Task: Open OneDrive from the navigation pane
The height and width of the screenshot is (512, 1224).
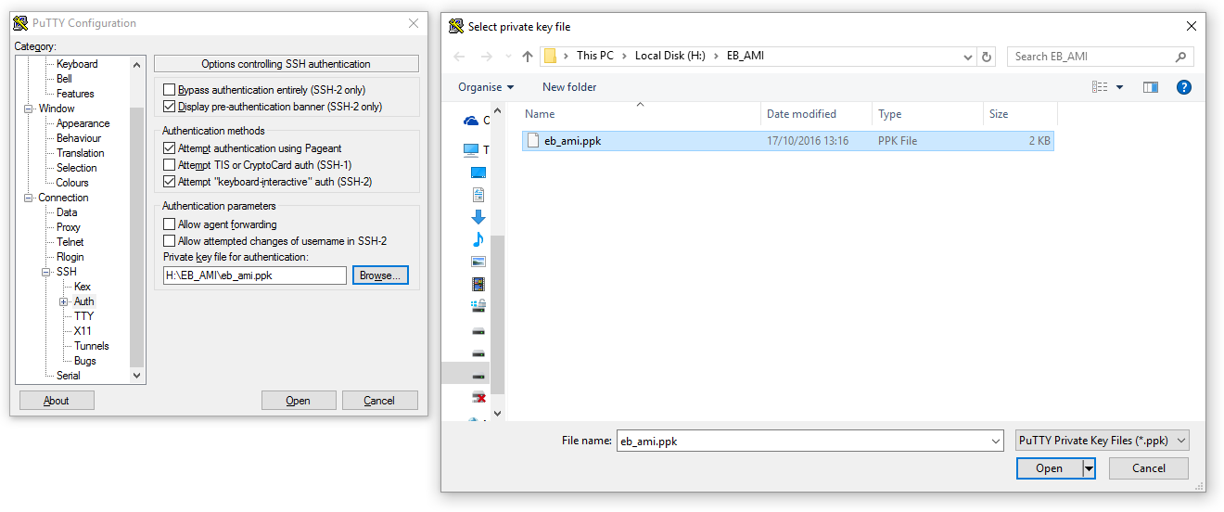Action: 471,121
